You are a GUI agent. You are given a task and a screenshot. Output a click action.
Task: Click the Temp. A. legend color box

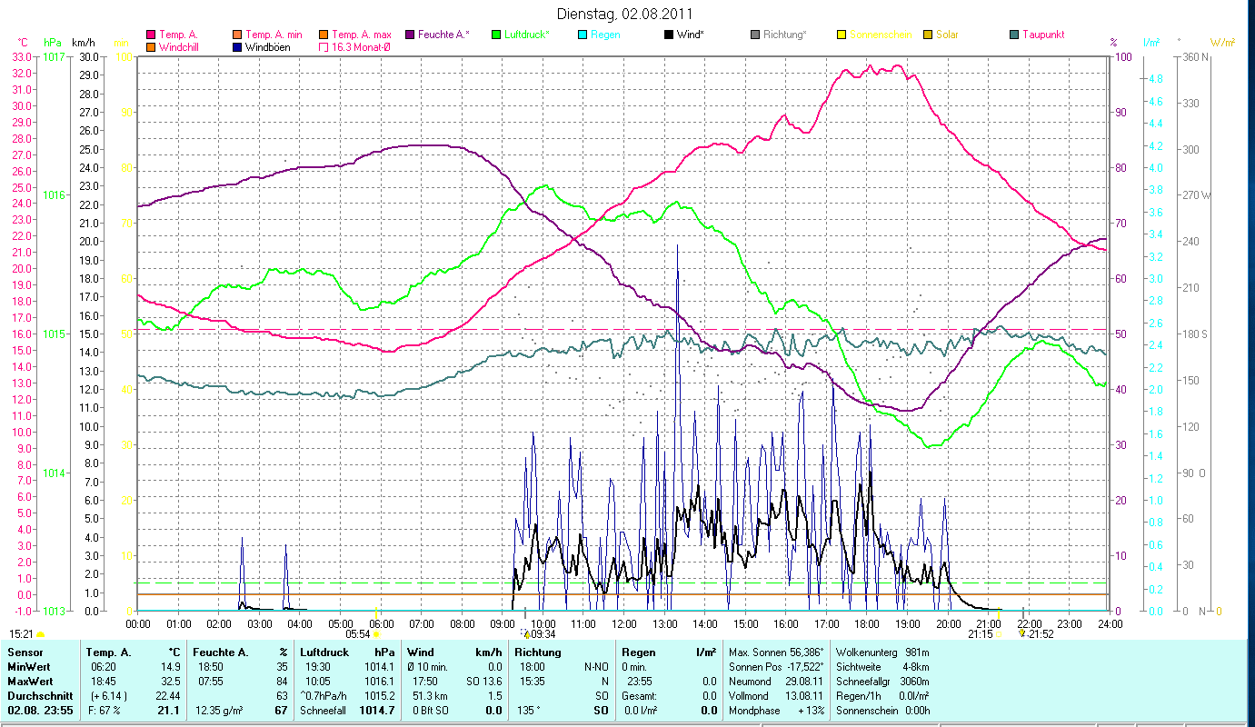point(151,35)
